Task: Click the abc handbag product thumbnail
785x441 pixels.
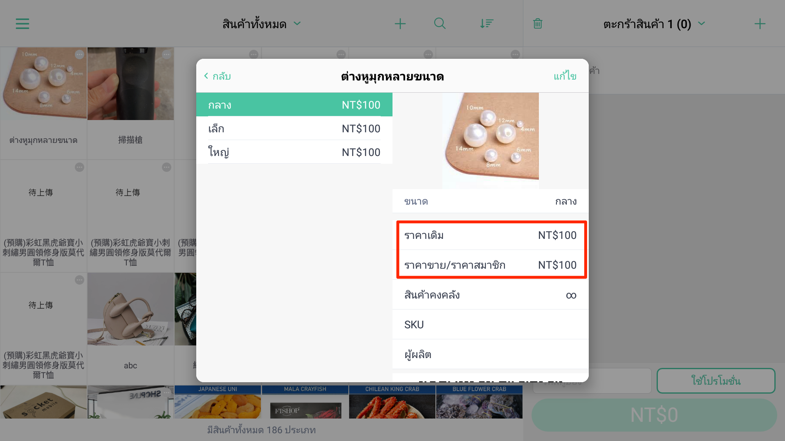Action: point(130,309)
